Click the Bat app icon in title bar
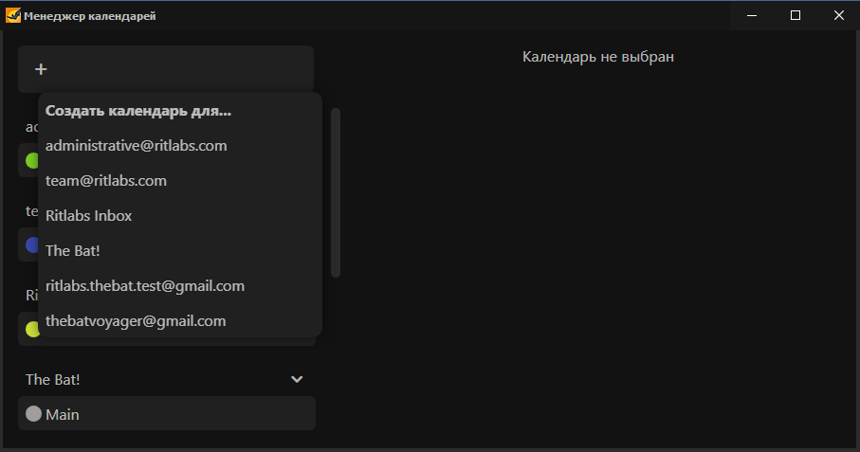Viewport: 860px width, 452px height. click(12, 15)
